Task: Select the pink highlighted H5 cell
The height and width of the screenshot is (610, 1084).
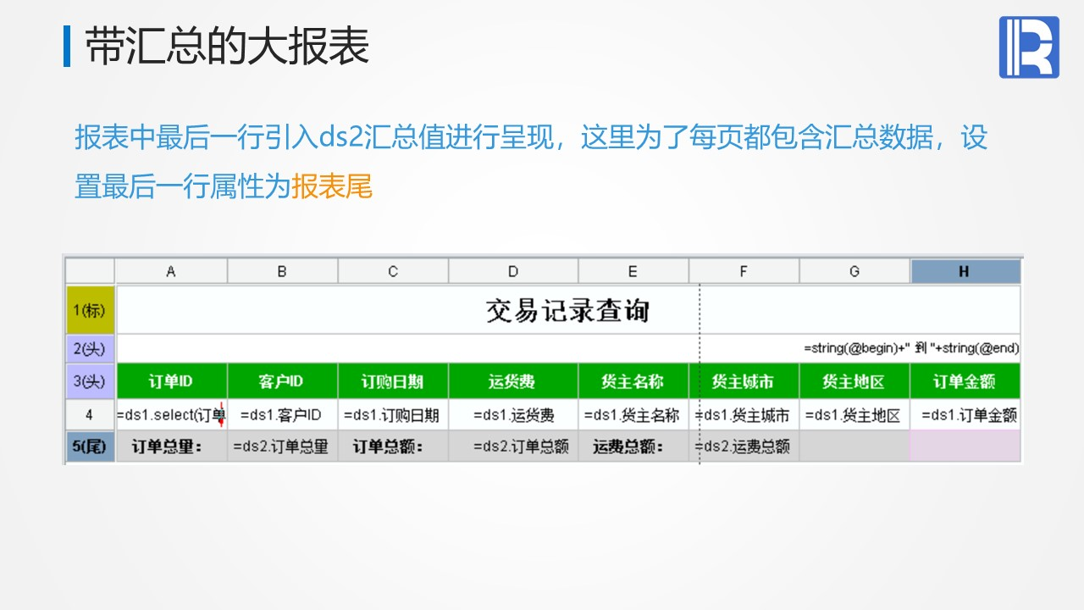Action: point(965,446)
